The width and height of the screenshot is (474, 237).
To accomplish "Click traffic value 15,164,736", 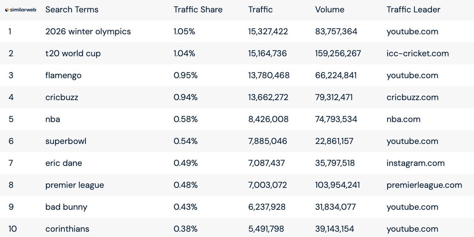I will (268, 54).
